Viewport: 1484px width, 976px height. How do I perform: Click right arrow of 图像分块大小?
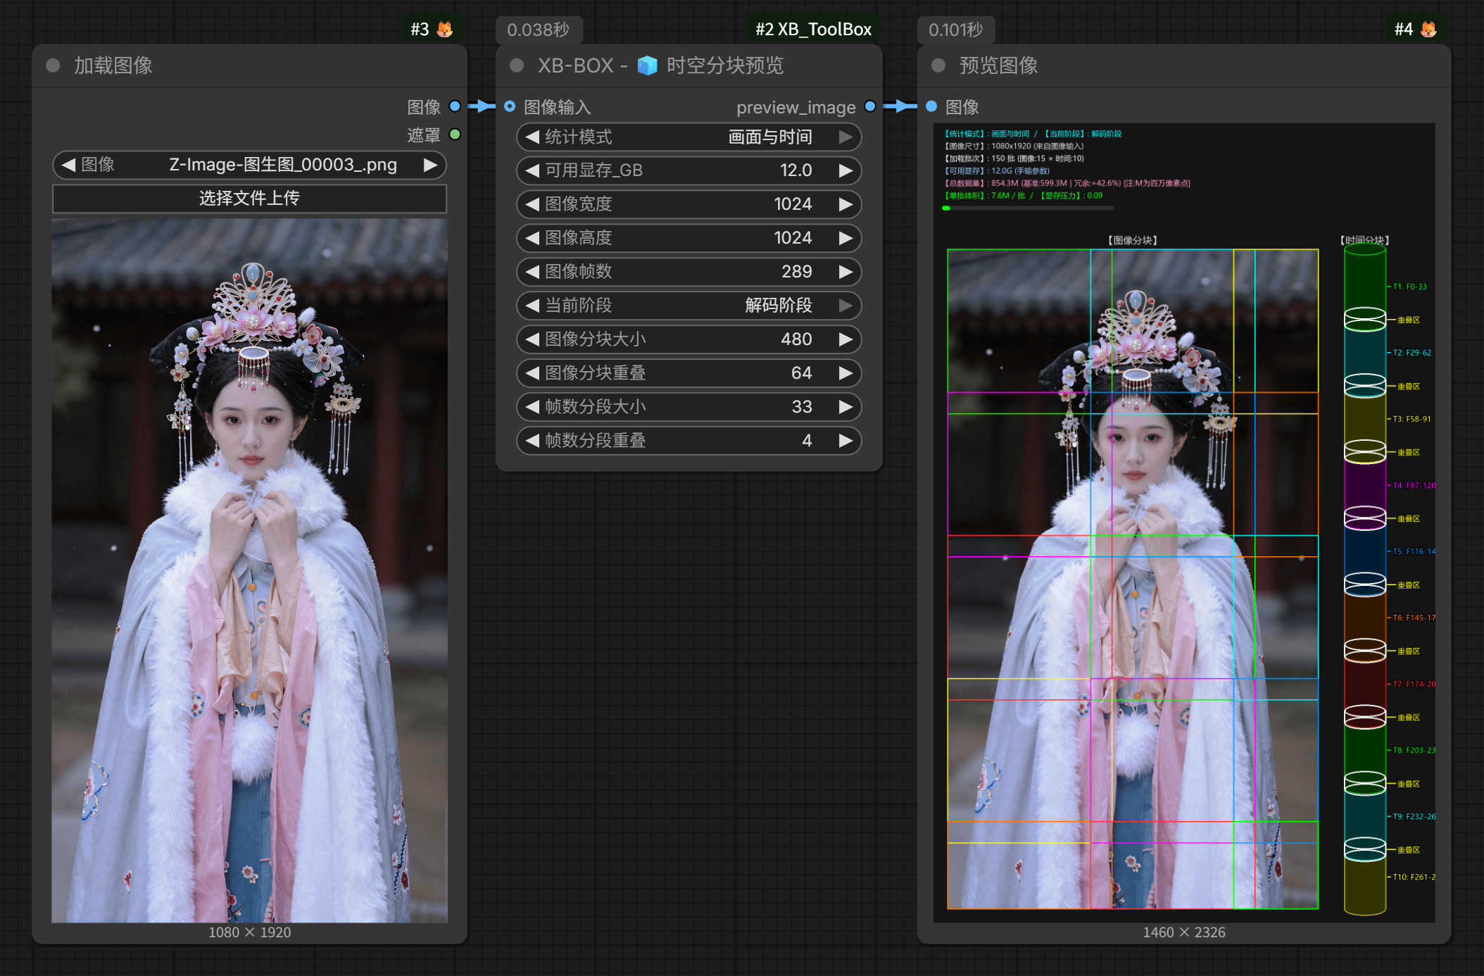tap(845, 339)
